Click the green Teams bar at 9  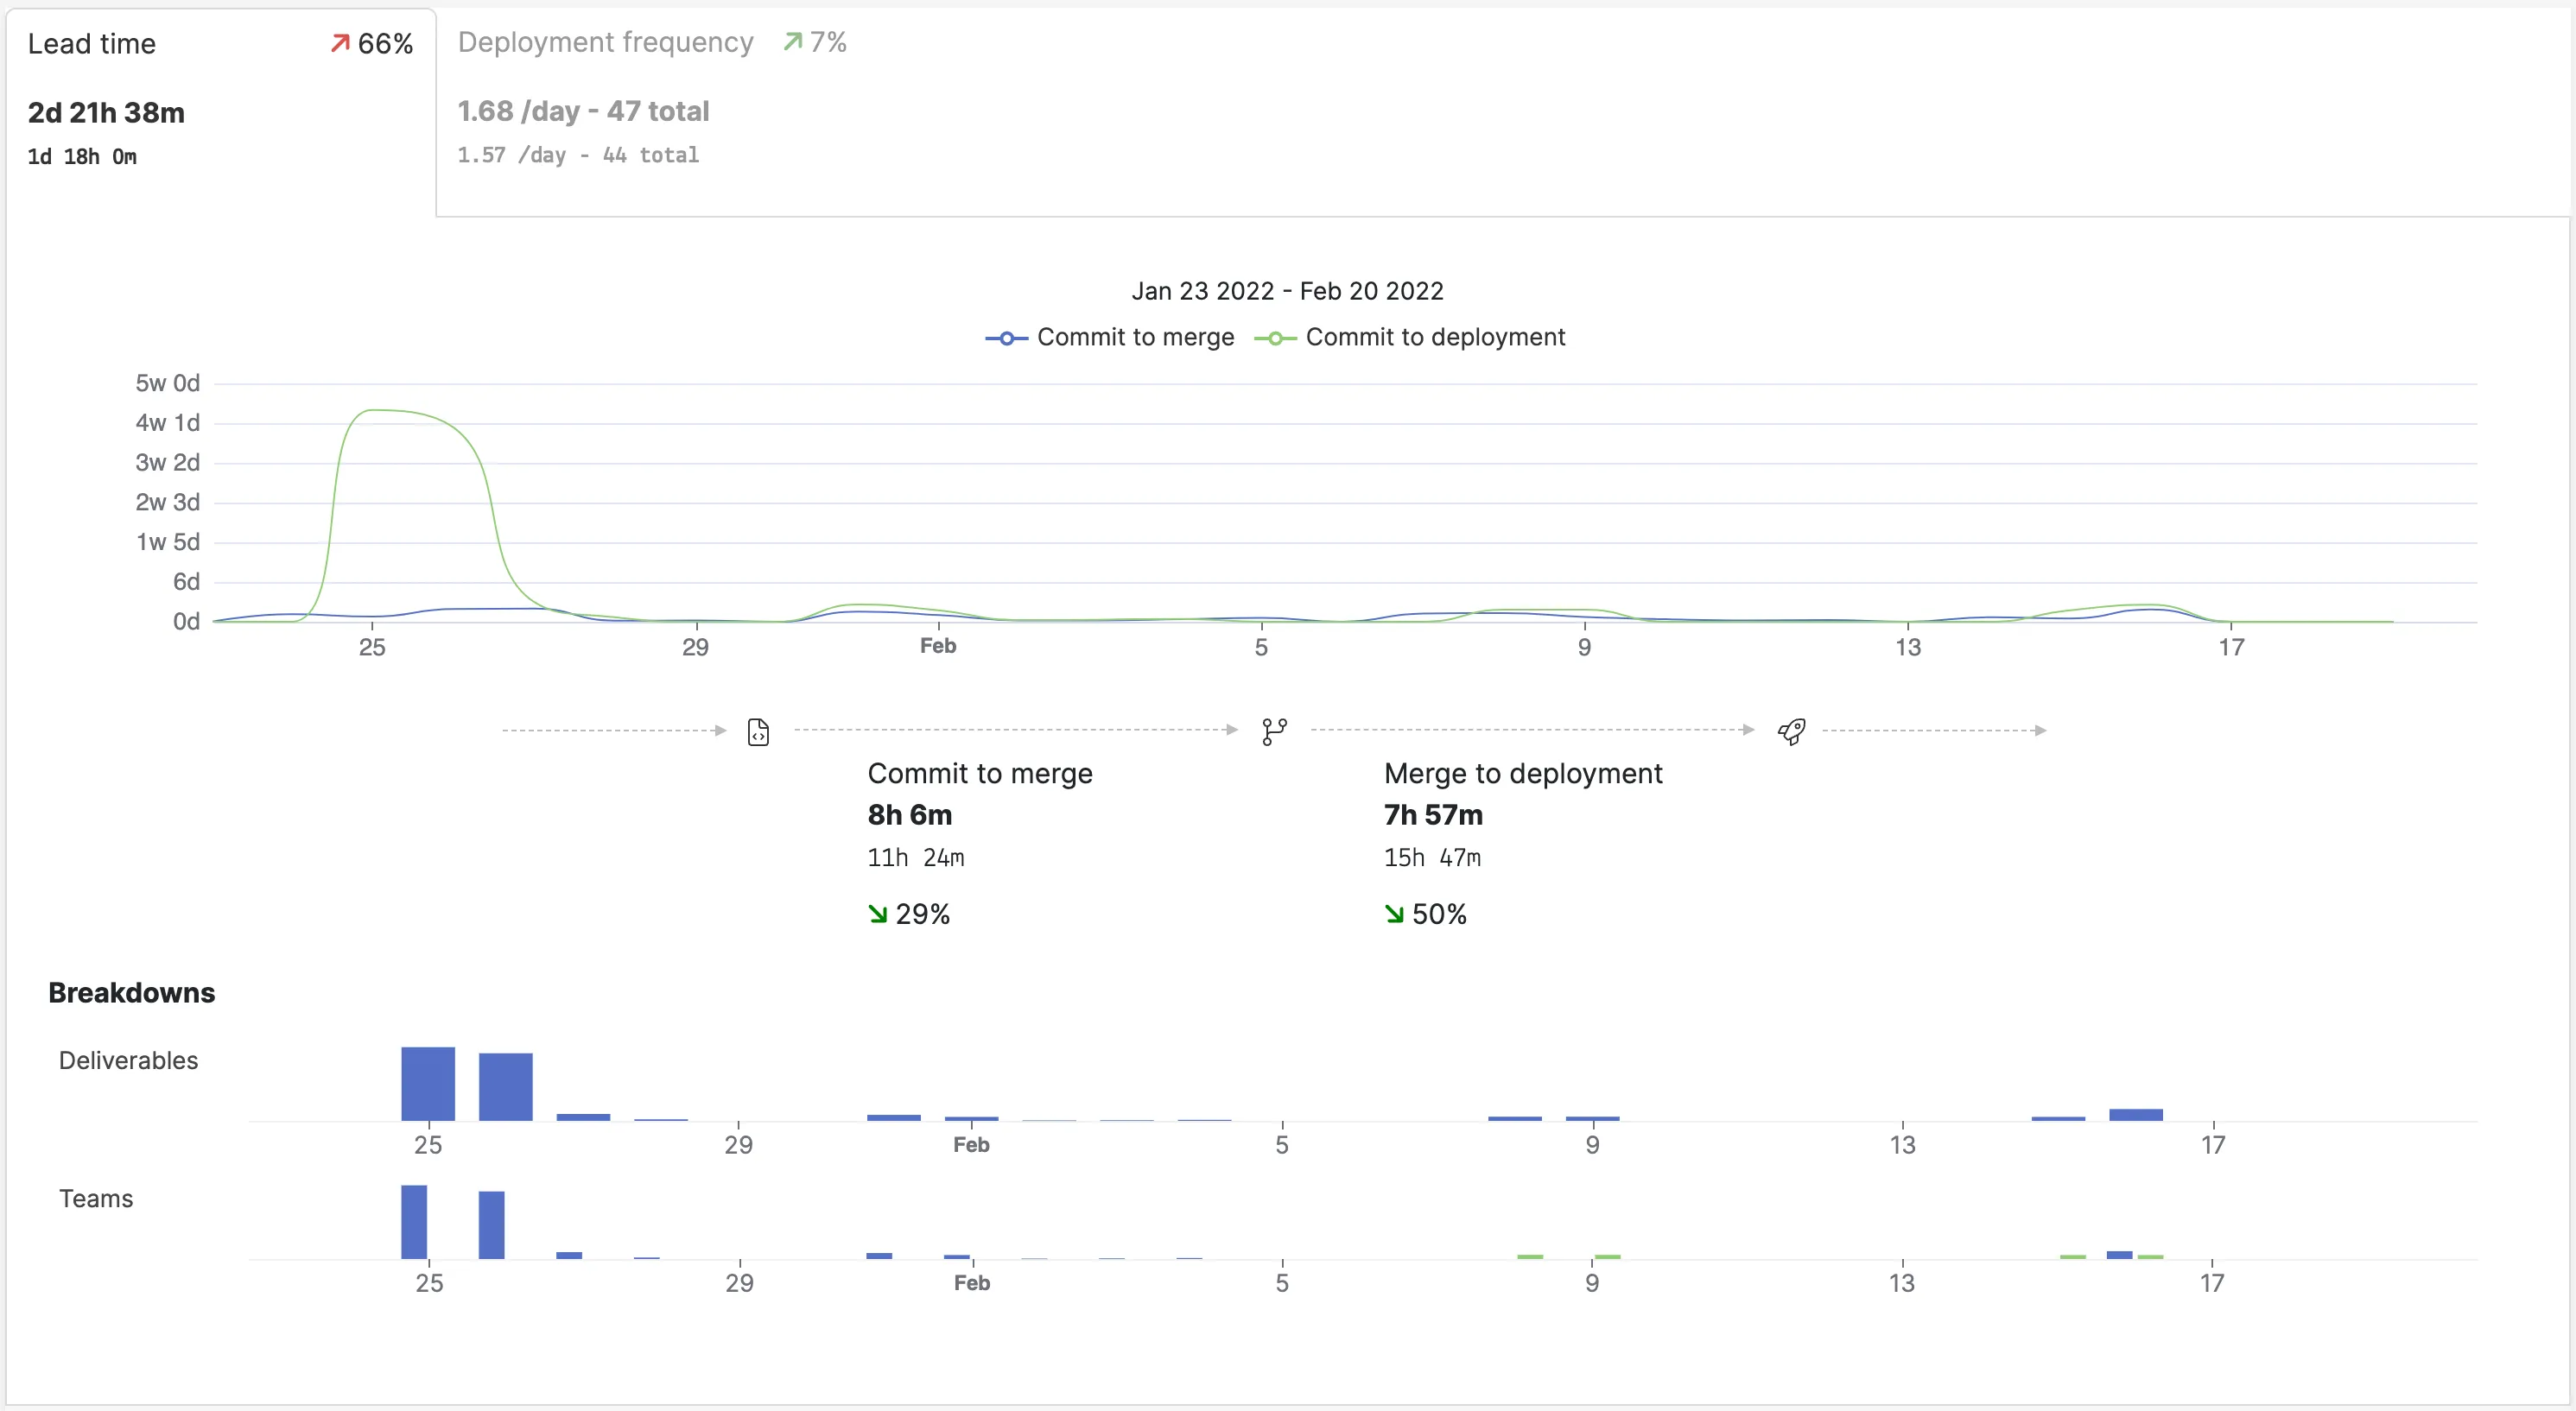click(1607, 1256)
